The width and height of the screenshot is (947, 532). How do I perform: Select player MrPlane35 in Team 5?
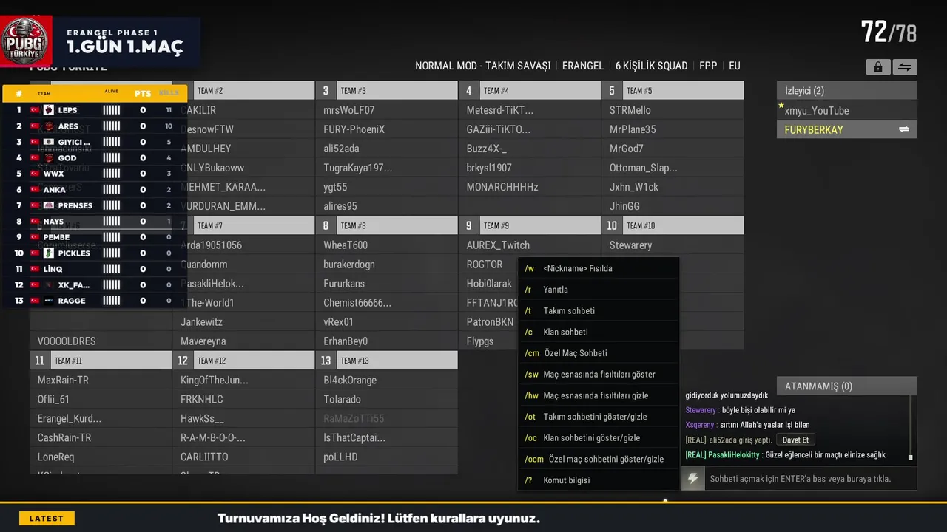coord(673,129)
